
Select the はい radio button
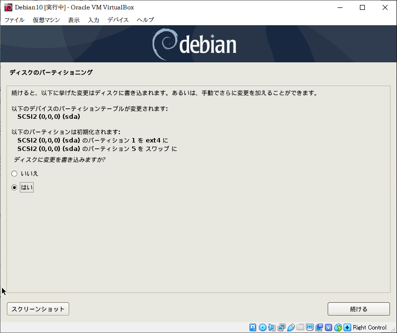point(14,188)
